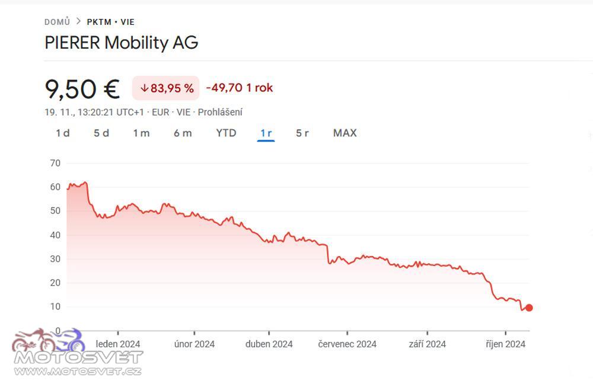The height and width of the screenshot is (384, 593).
Task: Open the Prohlášení disclaimer link
Action: pyautogui.click(x=220, y=112)
